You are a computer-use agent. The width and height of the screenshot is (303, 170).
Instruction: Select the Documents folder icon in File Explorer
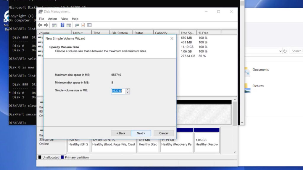pos(247,71)
